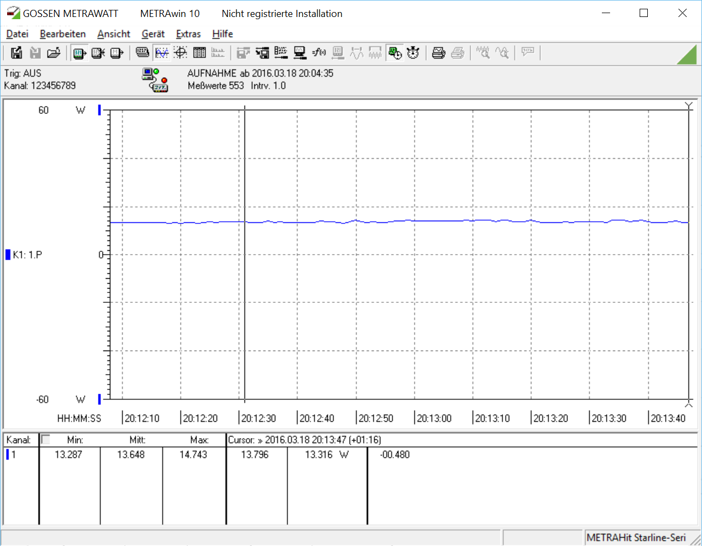Click the greyed-out second floppy disk icon
Viewport: 702px width, 546px height.
(x=35, y=53)
